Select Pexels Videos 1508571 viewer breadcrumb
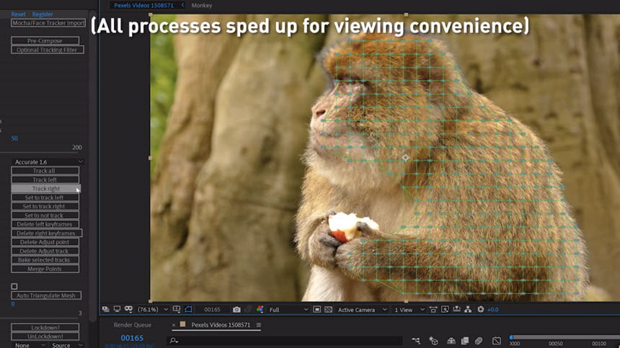The image size is (620, 348). tap(143, 6)
